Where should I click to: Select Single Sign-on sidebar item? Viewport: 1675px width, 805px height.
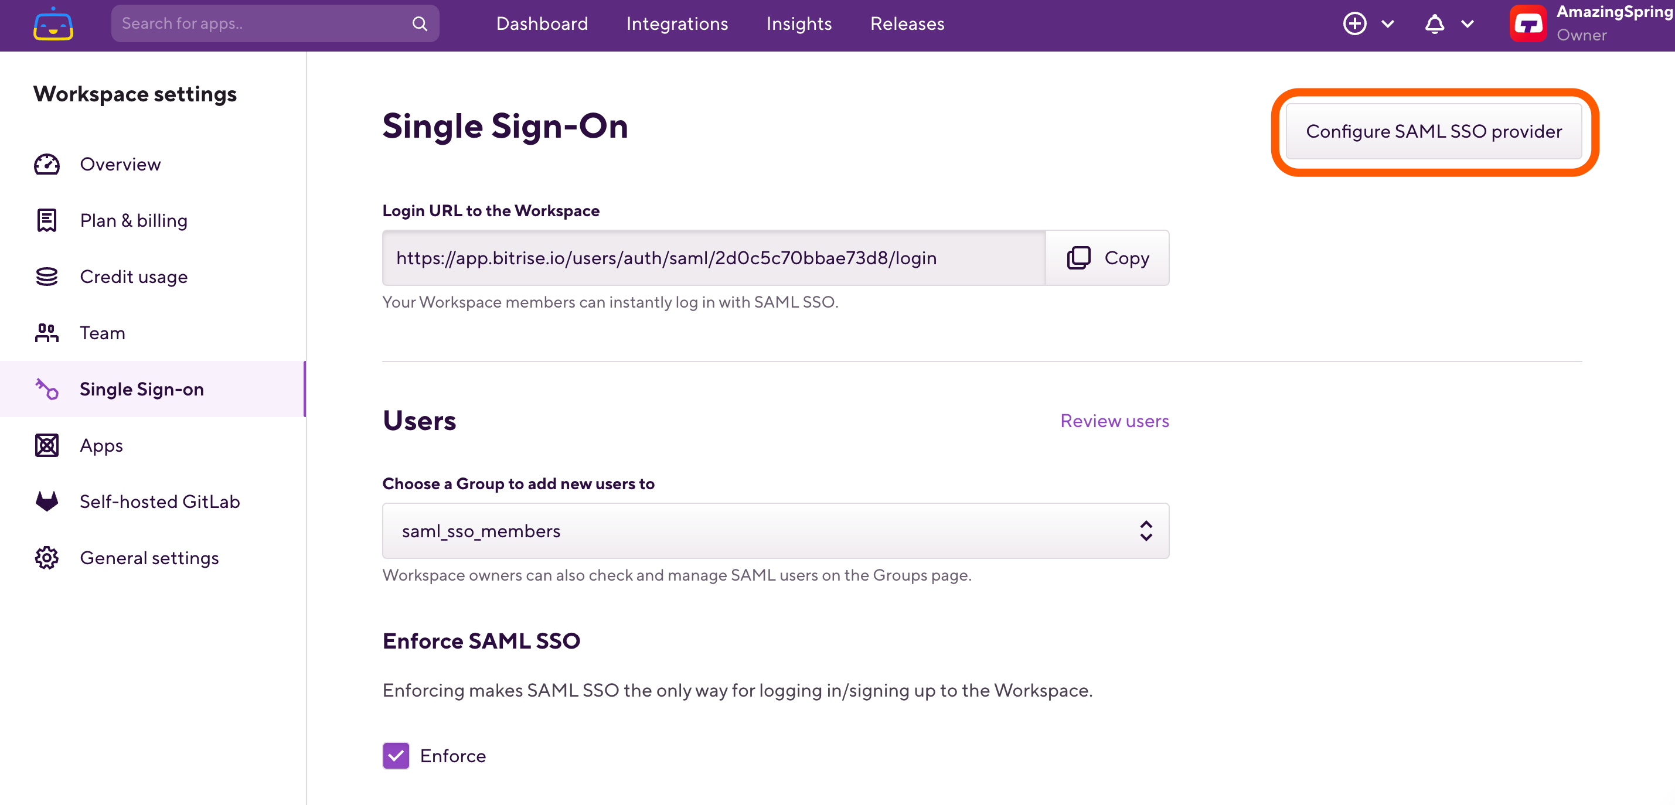[153, 389]
